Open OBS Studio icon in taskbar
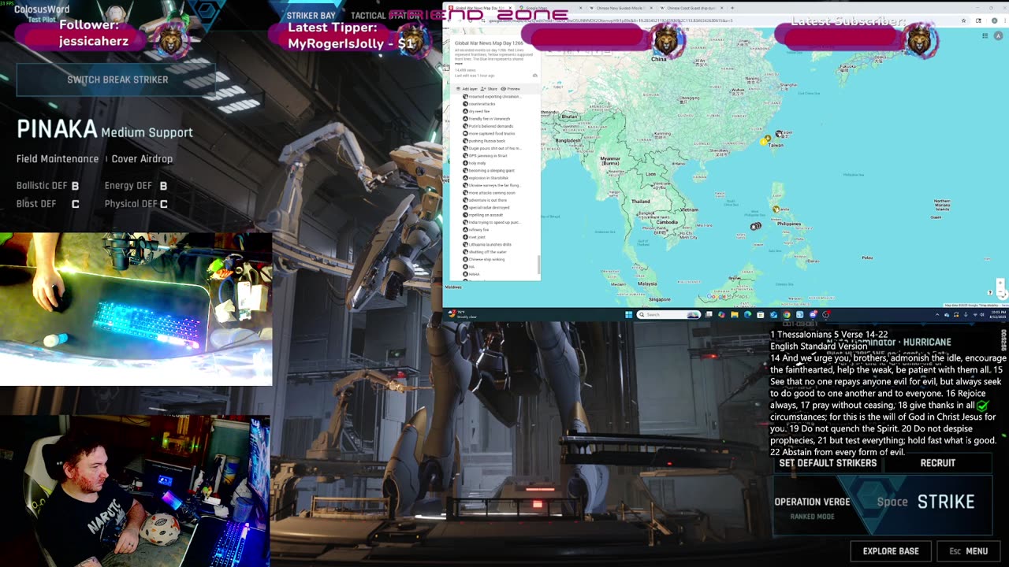1009x567 pixels. coord(825,315)
